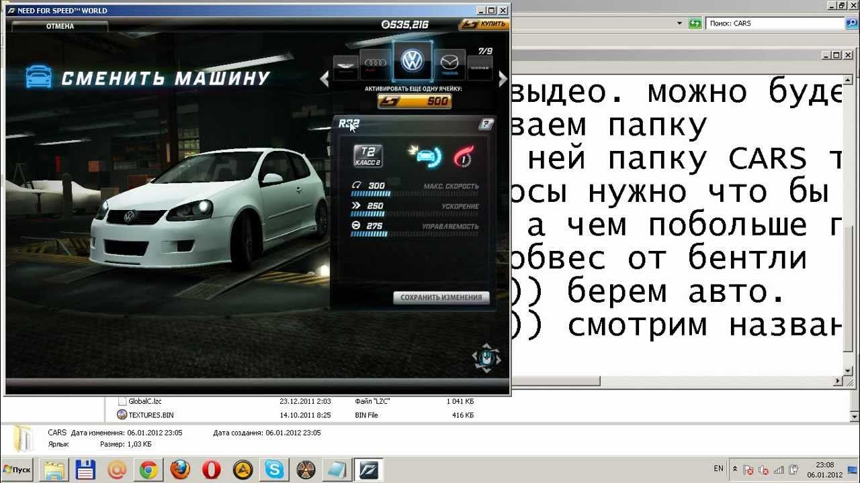Click the T2 Класс 2 badge
This screenshot has height=483, width=860.
pos(368,156)
